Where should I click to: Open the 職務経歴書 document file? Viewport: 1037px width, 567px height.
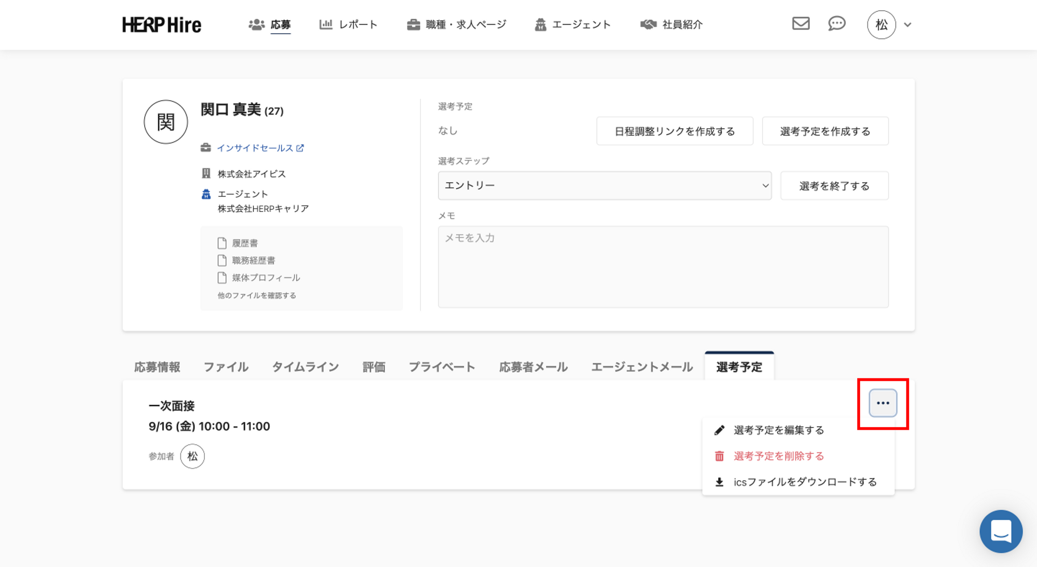coord(253,261)
